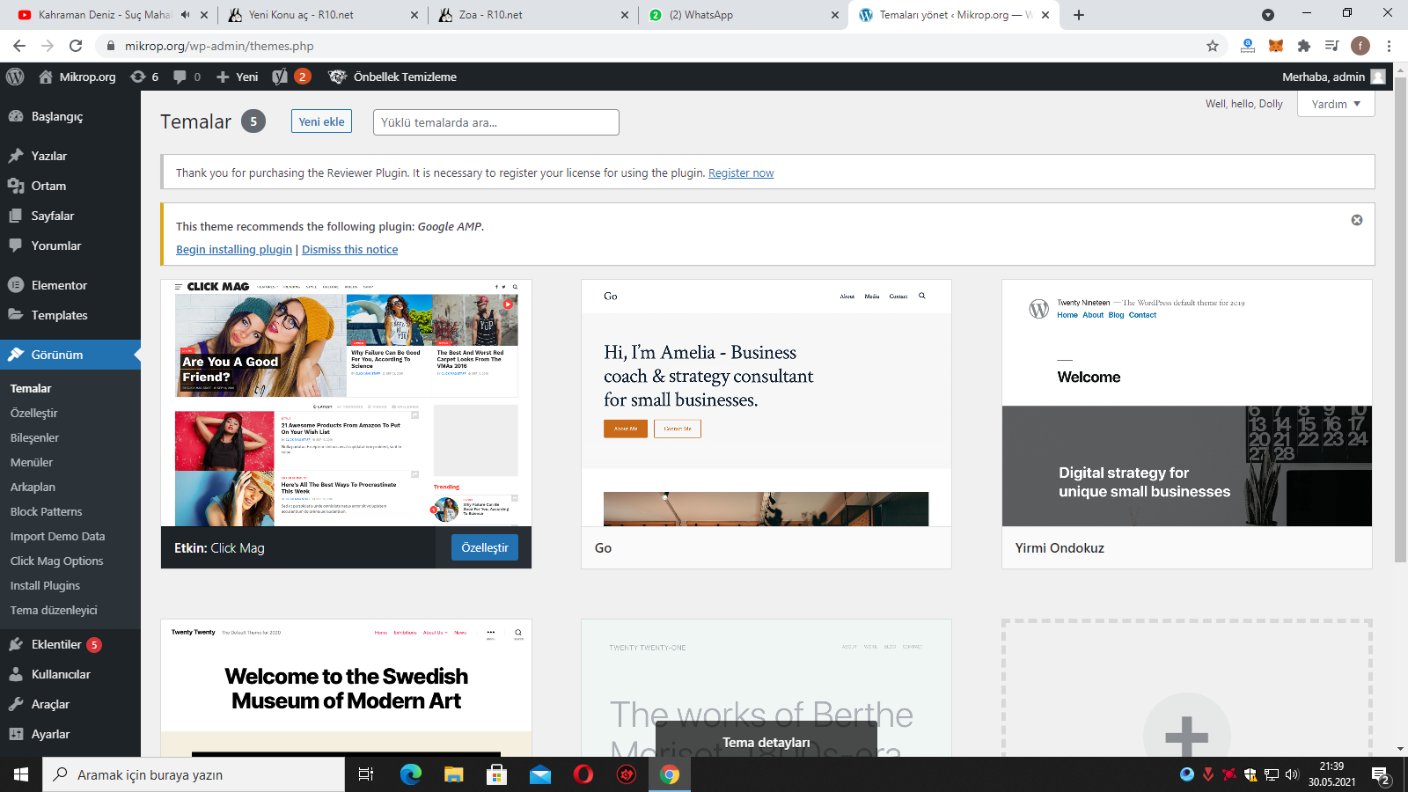Bookmark this page with star icon
The image size is (1408, 792).
pos(1213,46)
